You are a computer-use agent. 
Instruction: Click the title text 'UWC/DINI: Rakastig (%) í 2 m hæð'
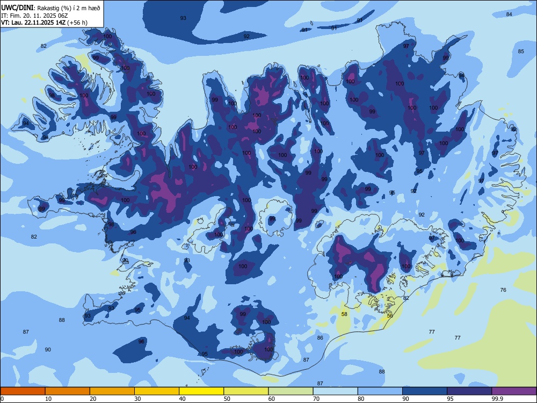pyautogui.click(x=50, y=8)
